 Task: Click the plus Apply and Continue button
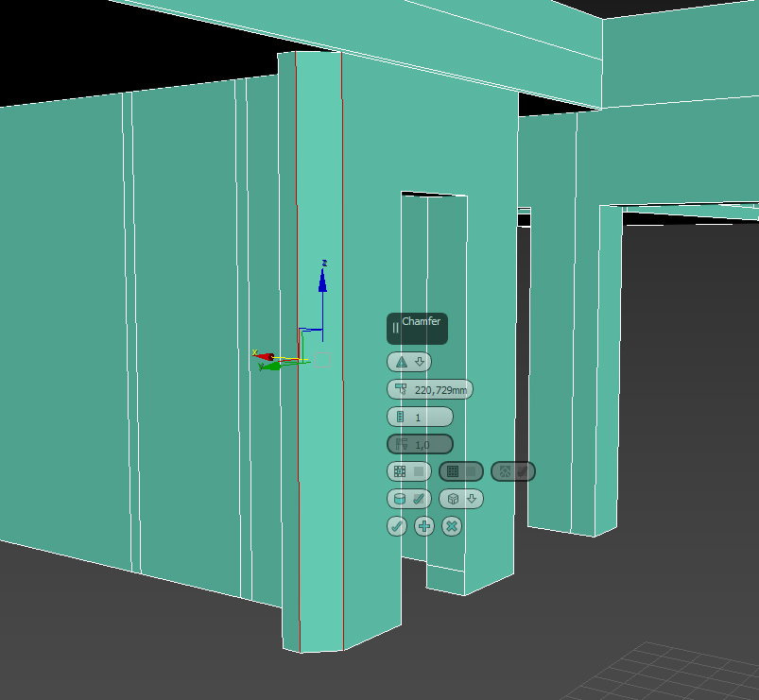pos(424,526)
